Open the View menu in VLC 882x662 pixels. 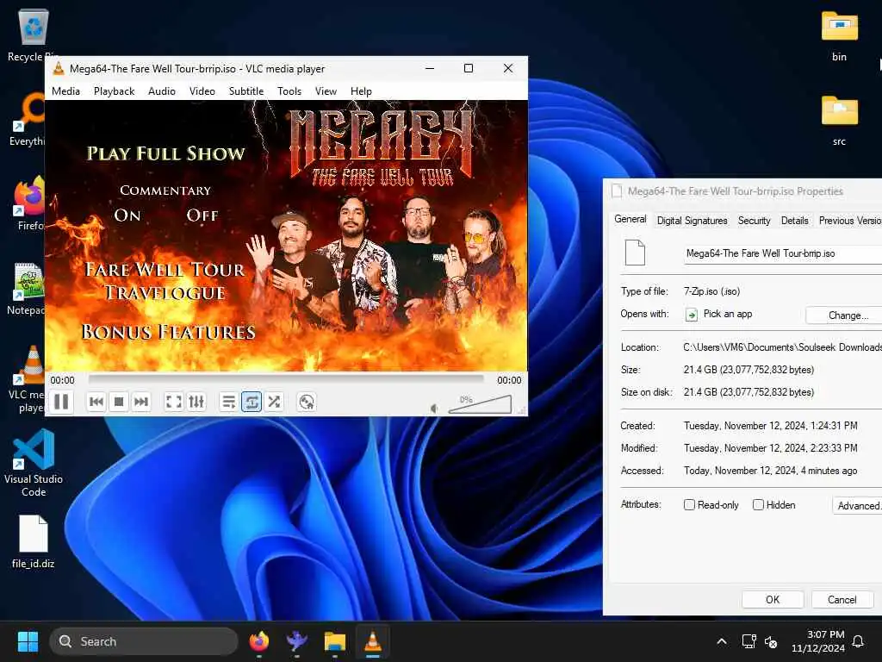click(326, 91)
